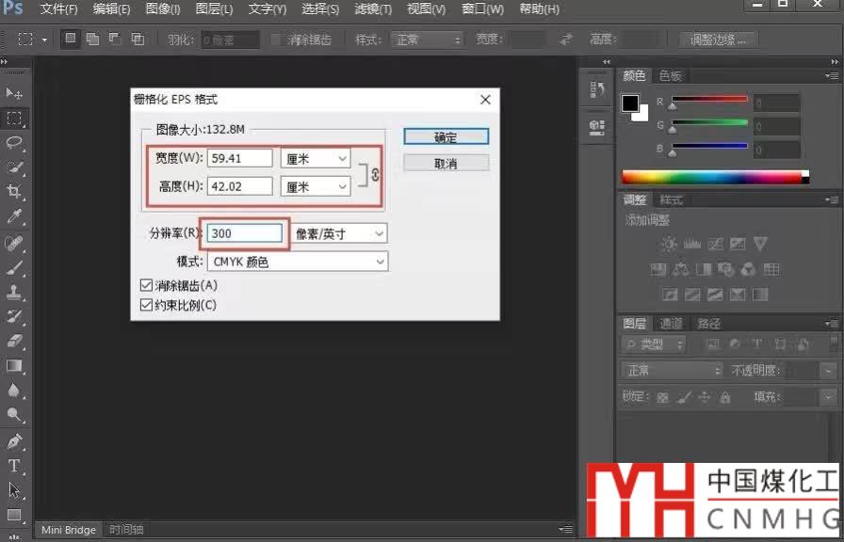Click the 取消 button

[446, 164]
